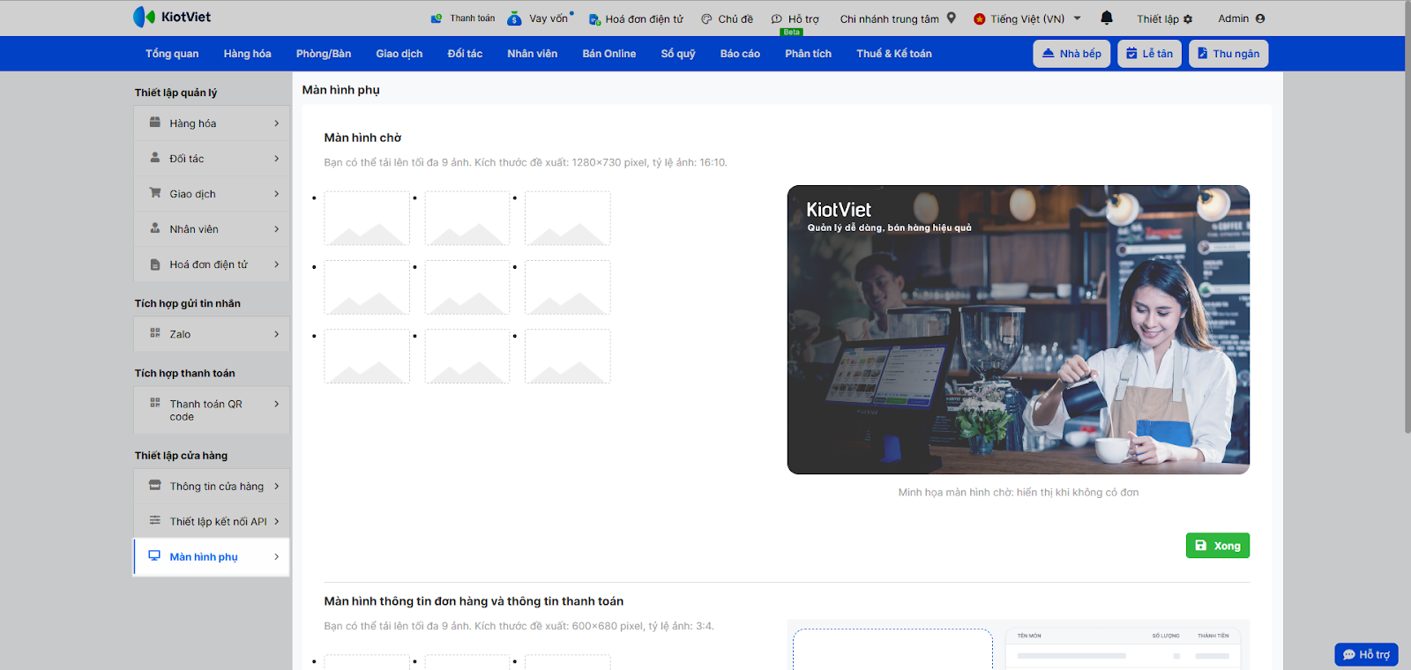Expand the chevron on Thanh toán QR code row
The width and height of the screenshot is (1411, 670).
[276, 404]
